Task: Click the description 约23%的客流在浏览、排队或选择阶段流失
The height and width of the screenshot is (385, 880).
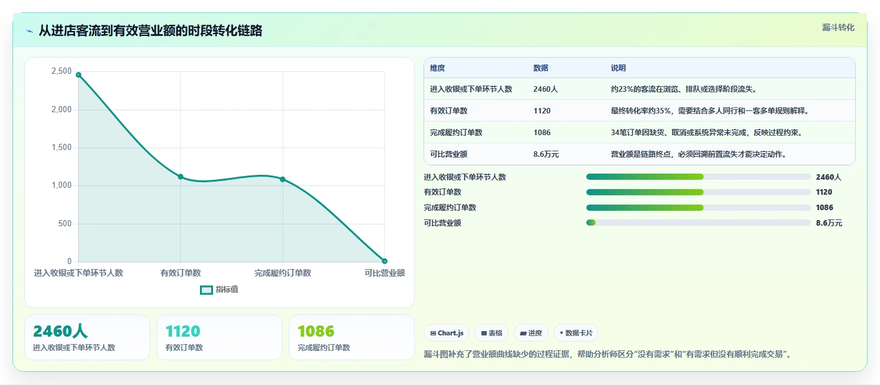Action: pyautogui.click(x=683, y=89)
